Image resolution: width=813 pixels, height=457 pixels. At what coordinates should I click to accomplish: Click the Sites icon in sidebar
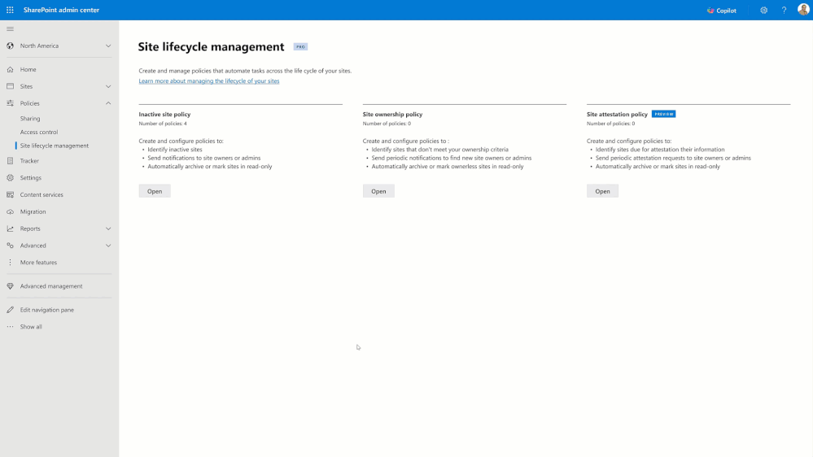click(10, 86)
